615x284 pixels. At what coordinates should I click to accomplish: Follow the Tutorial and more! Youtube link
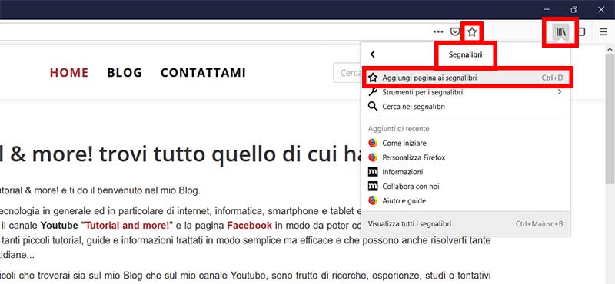[128, 225]
